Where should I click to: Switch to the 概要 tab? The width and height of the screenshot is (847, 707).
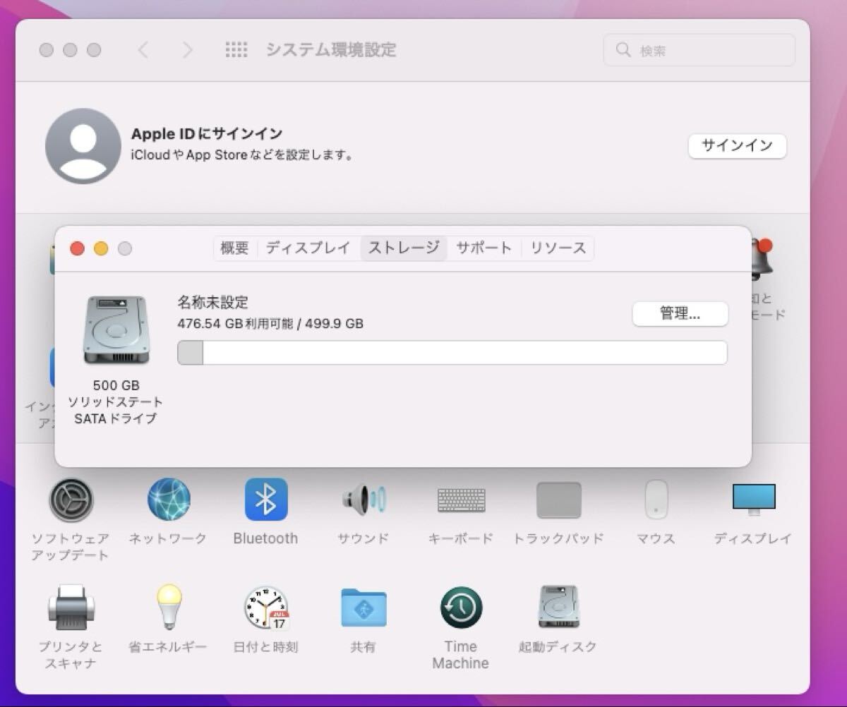(x=235, y=248)
